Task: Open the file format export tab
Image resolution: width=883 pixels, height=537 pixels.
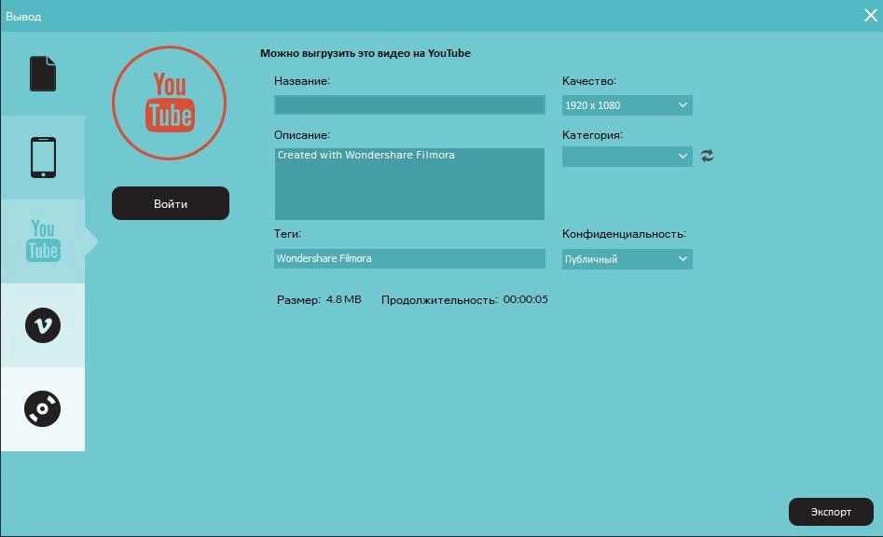Action: (x=43, y=74)
